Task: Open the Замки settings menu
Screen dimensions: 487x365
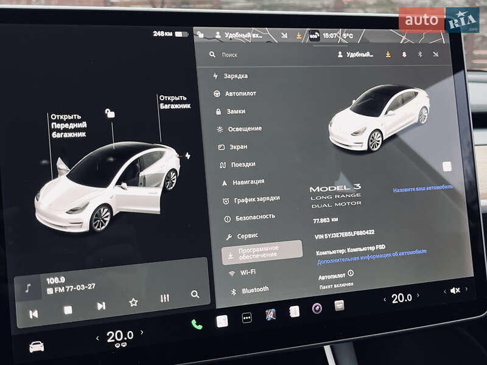Action: 231,111
